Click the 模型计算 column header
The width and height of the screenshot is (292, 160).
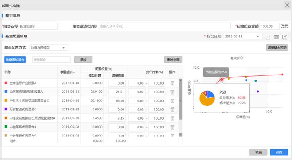pyautogui.click(x=95, y=75)
